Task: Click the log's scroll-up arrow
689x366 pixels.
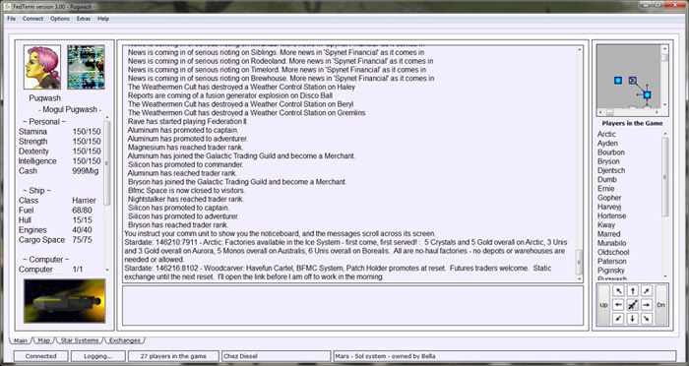Action: click(579, 49)
